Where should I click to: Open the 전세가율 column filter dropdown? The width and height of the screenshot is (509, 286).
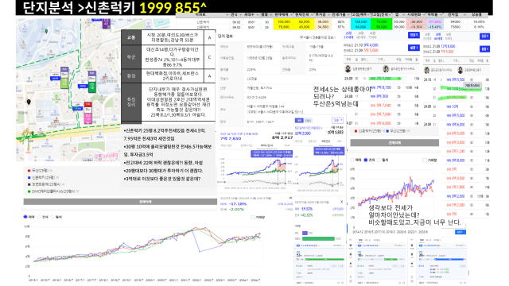(348, 15)
